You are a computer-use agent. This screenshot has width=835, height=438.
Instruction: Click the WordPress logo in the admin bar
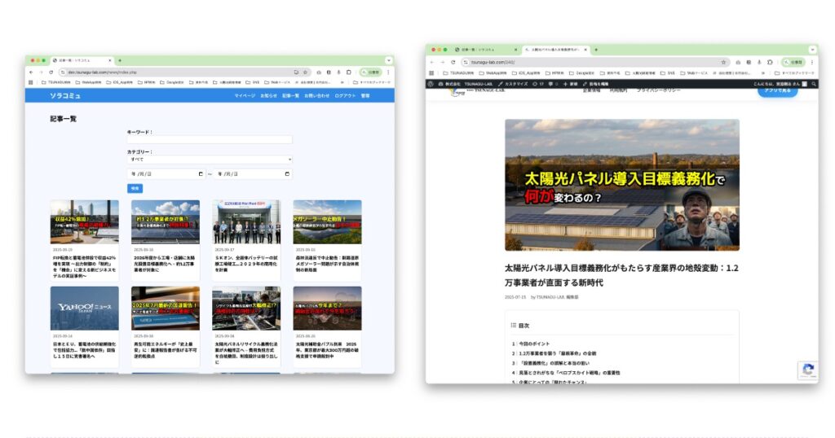pyautogui.click(x=430, y=84)
